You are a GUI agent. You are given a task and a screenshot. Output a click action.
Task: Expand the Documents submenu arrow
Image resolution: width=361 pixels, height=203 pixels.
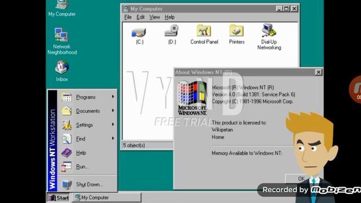[x=113, y=111]
